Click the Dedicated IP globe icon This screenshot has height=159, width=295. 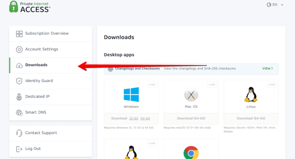coord(19,97)
